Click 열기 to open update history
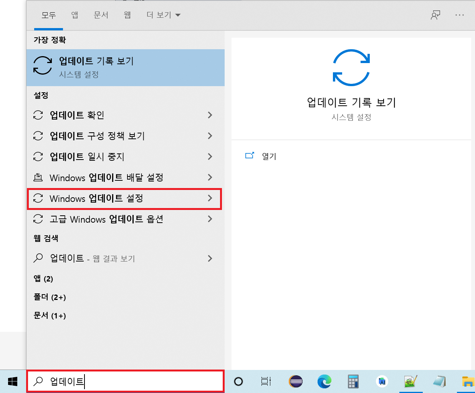The image size is (475, 393). tap(269, 156)
